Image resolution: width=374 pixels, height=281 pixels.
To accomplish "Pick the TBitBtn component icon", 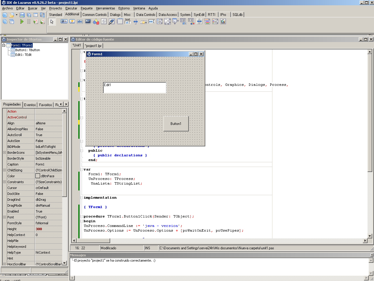I will 64,21.
